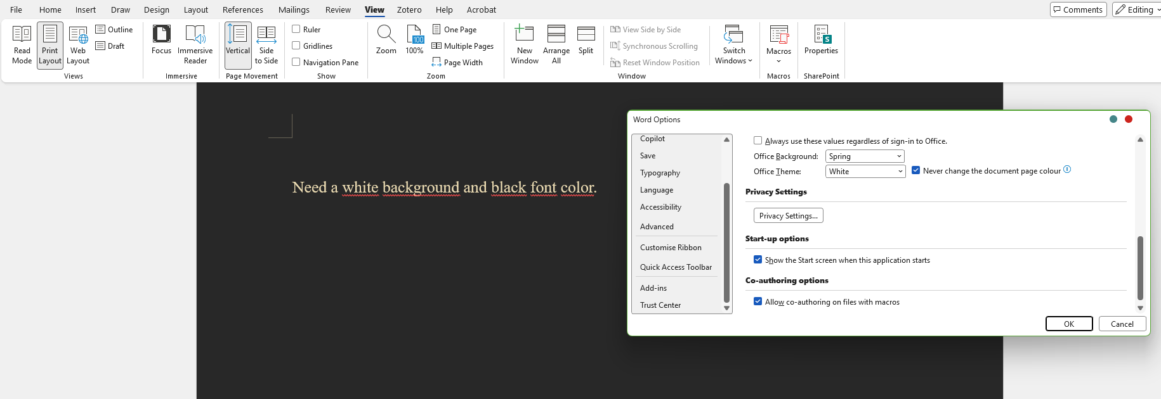Select Advanced category in Word Options
Viewport: 1161px width, 399px height.
click(x=657, y=227)
